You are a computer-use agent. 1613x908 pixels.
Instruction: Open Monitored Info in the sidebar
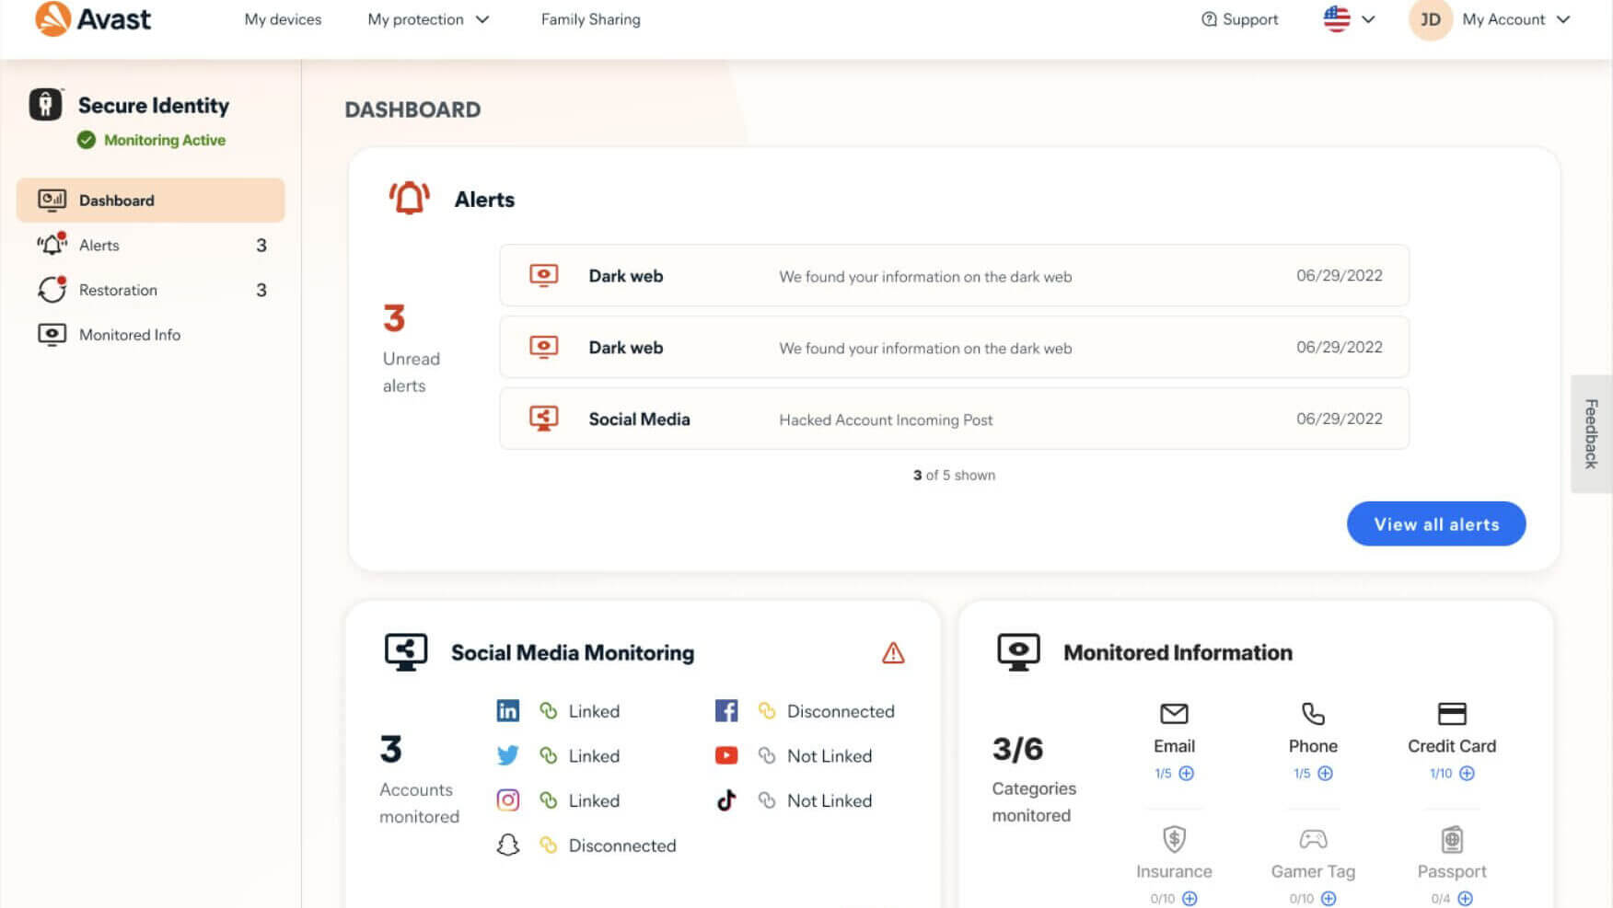click(x=151, y=335)
